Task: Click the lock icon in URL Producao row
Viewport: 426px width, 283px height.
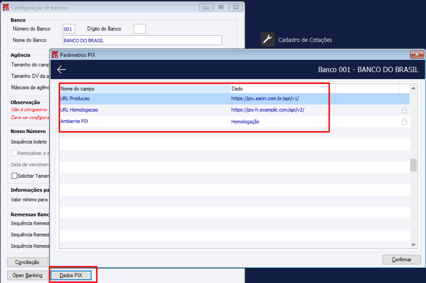Action: [x=404, y=99]
